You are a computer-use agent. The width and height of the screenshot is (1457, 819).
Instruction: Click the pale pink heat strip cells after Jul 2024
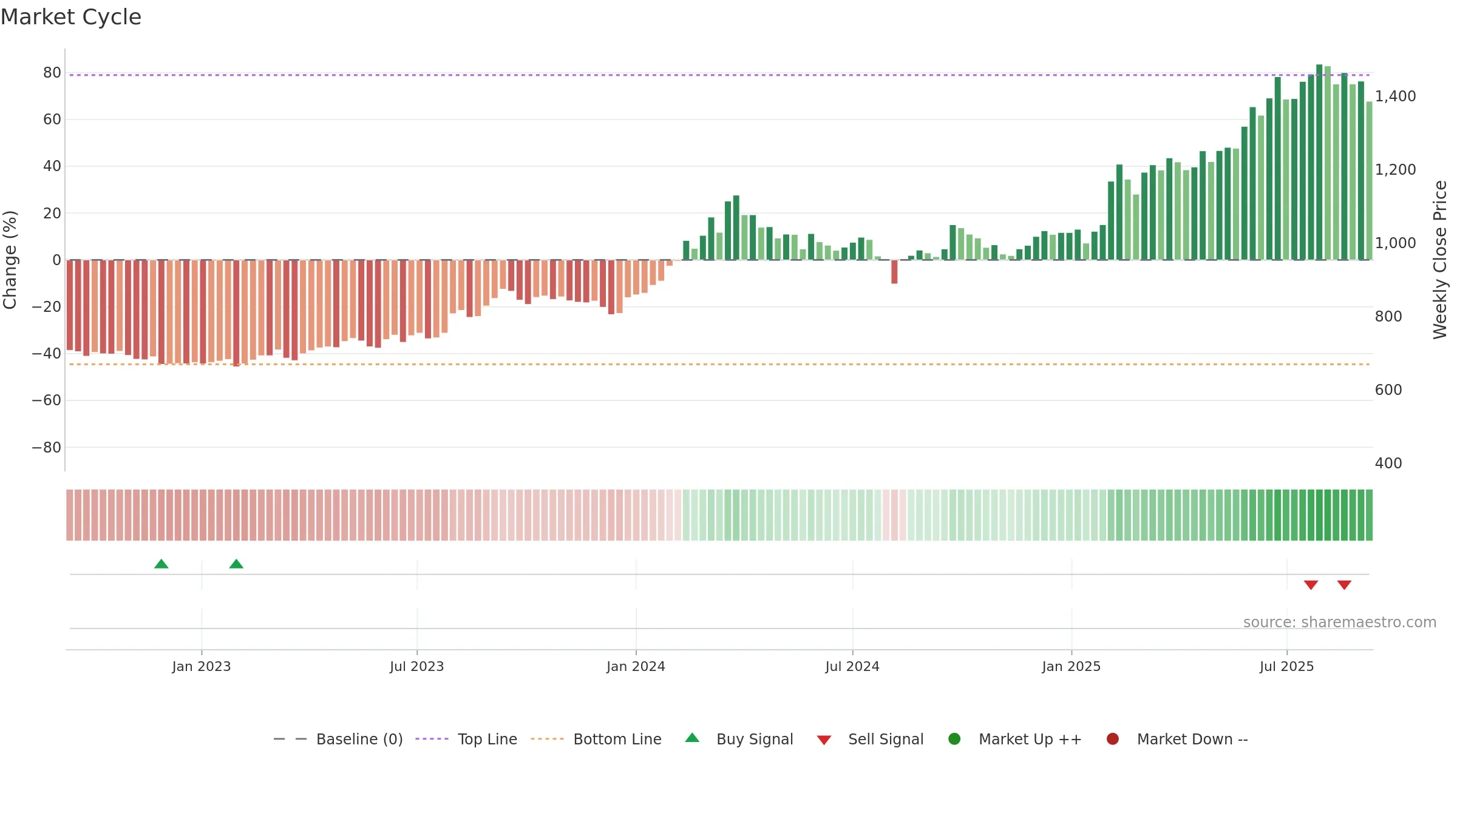pos(894,515)
